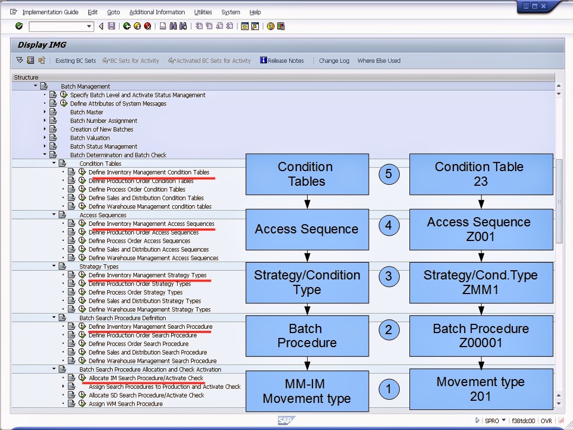Open the Implementation Guide menu

pyautogui.click(x=50, y=12)
